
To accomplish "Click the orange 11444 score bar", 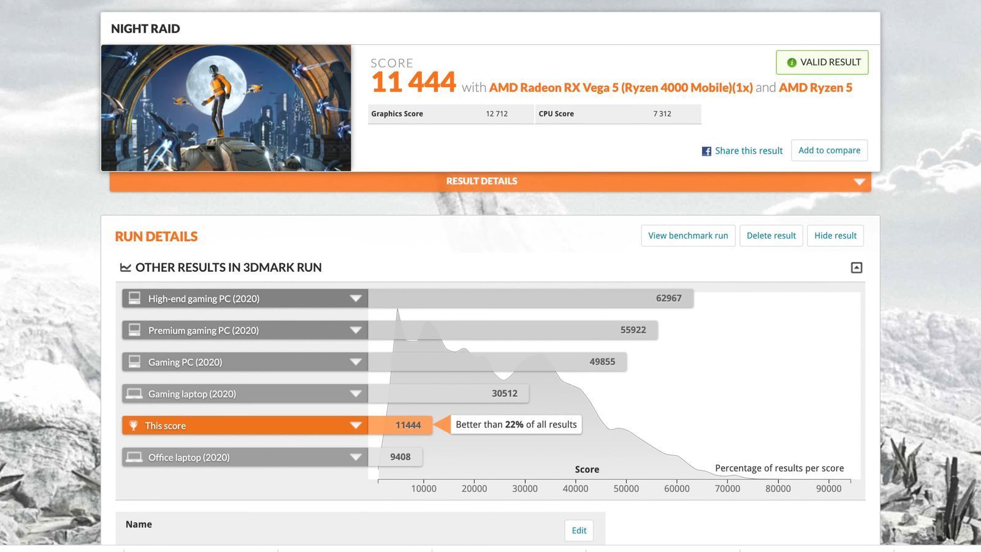I will point(400,425).
